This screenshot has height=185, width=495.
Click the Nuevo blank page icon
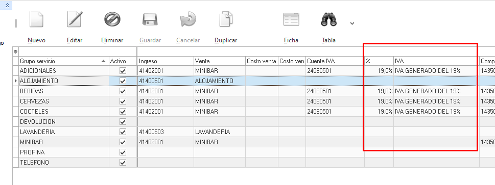point(36,20)
